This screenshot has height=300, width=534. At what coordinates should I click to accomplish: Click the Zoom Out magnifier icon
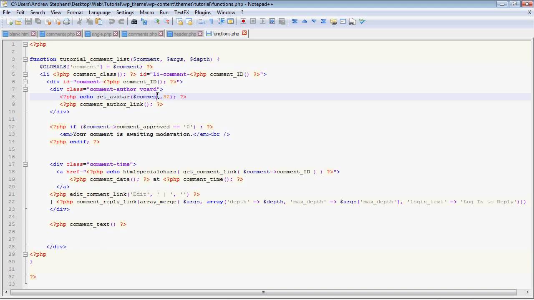click(166, 22)
